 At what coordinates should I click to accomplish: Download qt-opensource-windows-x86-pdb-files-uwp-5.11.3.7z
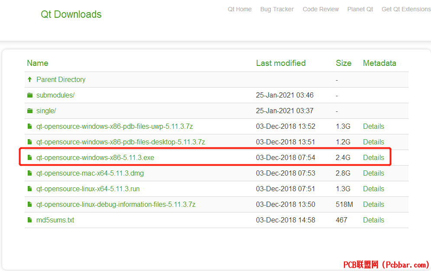[x=115, y=126]
